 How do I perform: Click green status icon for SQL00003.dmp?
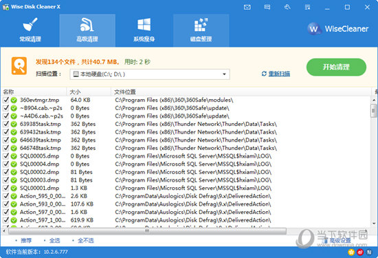[14, 180]
